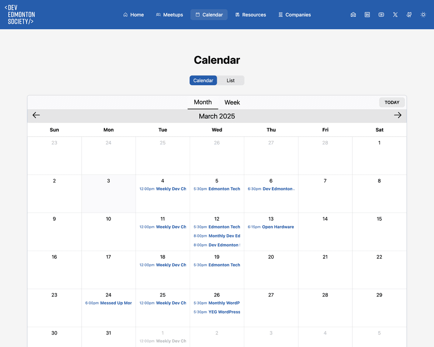Open the Open Hardware event on March 13
This screenshot has width=434, height=347.
pyautogui.click(x=271, y=227)
